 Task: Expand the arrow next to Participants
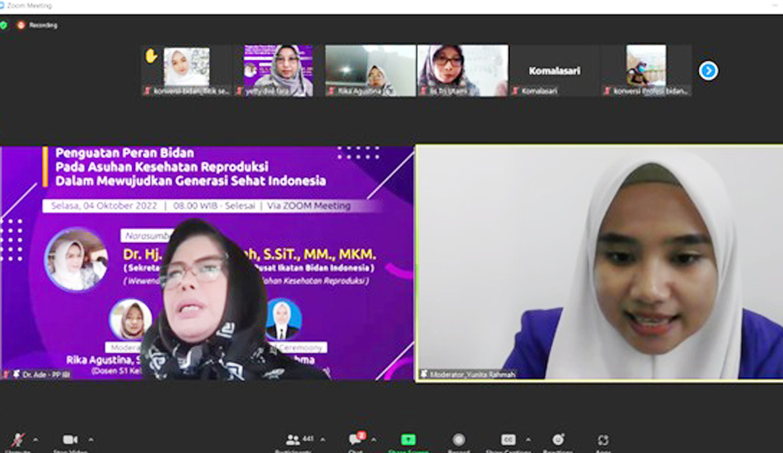tap(322, 440)
